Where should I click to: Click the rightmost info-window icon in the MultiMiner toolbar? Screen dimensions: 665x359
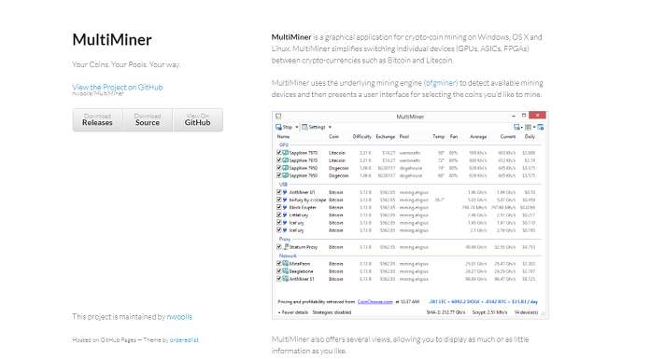pyautogui.click(x=541, y=127)
